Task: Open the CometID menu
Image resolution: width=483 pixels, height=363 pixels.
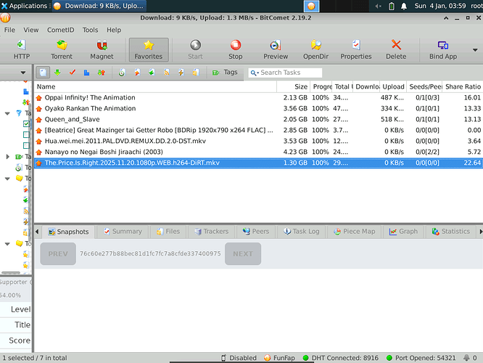Action: click(x=59, y=30)
